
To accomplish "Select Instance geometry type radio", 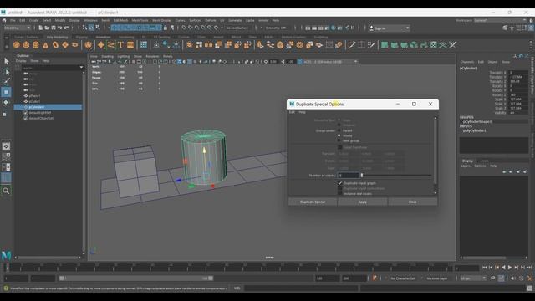I will (339, 125).
